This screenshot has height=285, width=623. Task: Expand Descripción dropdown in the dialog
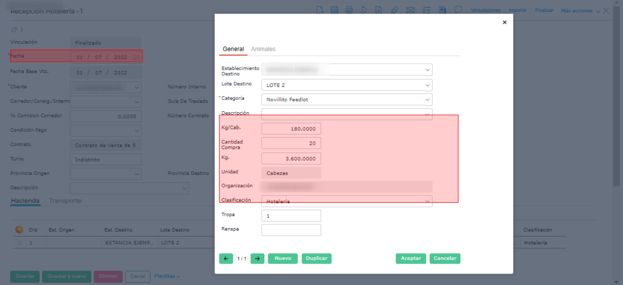tap(427, 114)
